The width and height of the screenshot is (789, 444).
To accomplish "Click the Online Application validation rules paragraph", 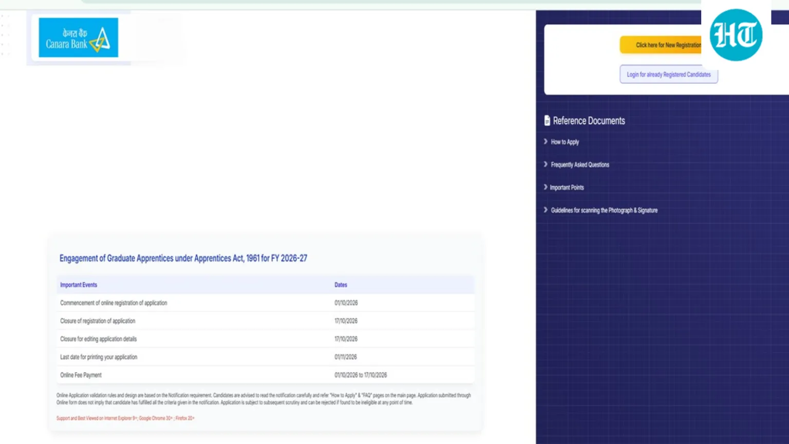I will point(264,399).
